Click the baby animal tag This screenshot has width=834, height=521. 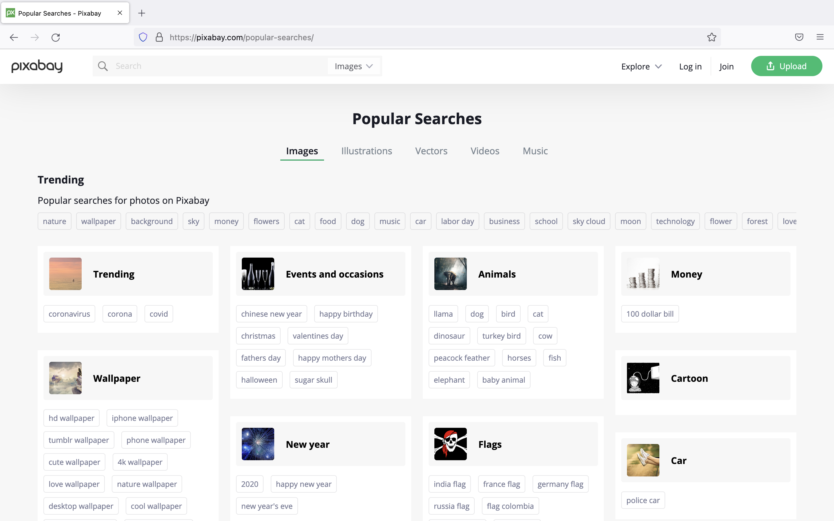(x=504, y=380)
